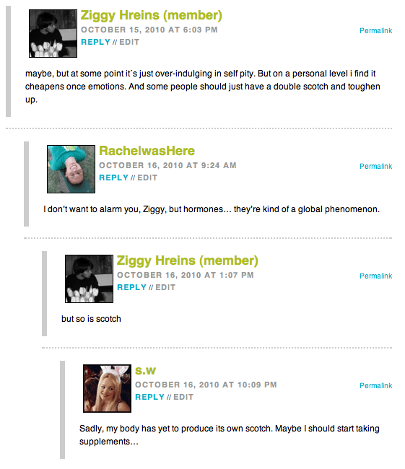Select Ziggy Hreins (member) name above scotch reply
This screenshot has width=405, height=469.
pos(188,260)
